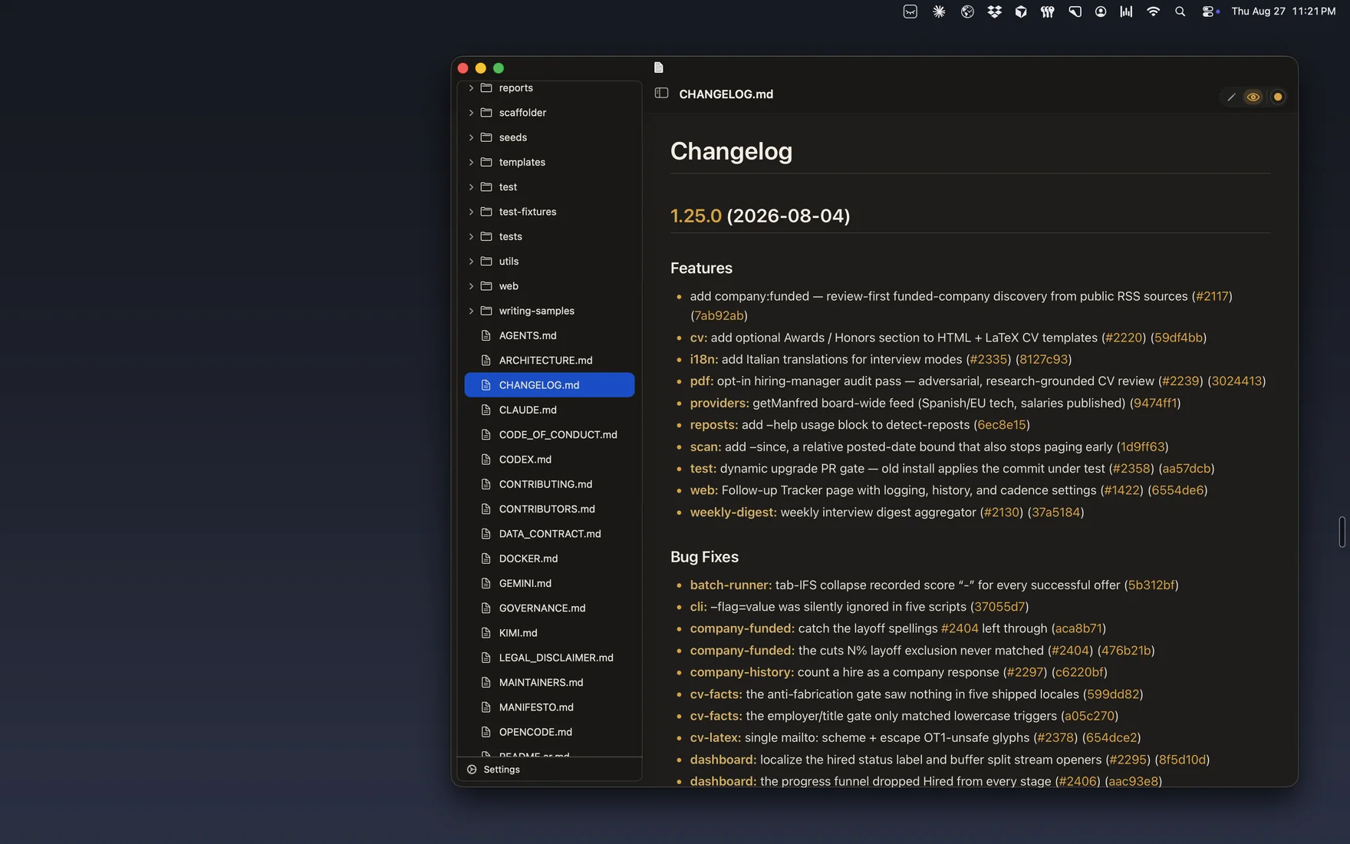The width and height of the screenshot is (1350, 844).
Task: Follow issue link #2335
Action: coord(988,359)
